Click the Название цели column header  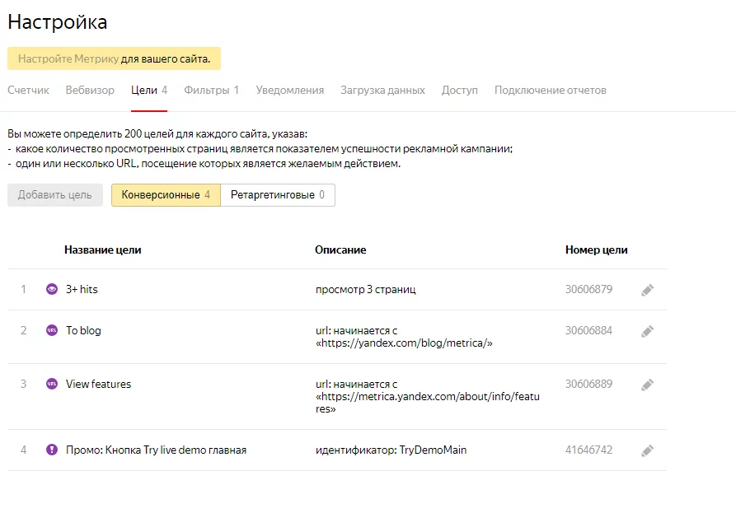click(103, 250)
